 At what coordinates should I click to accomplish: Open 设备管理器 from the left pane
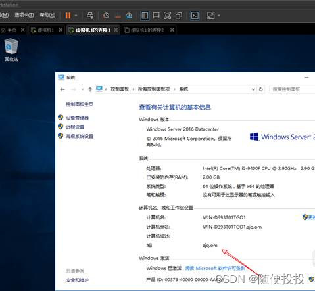coord(78,118)
